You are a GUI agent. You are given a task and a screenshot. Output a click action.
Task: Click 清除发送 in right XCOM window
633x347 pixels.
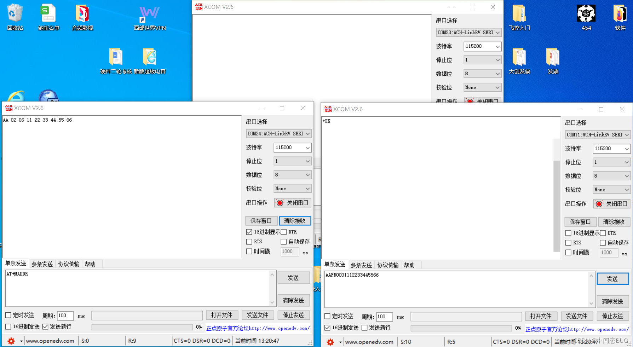coord(613,301)
